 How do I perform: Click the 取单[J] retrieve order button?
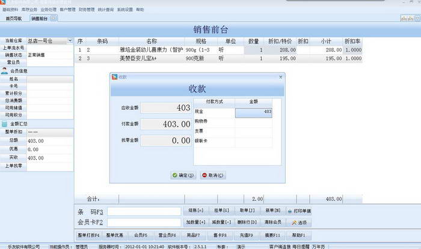tap(247, 211)
